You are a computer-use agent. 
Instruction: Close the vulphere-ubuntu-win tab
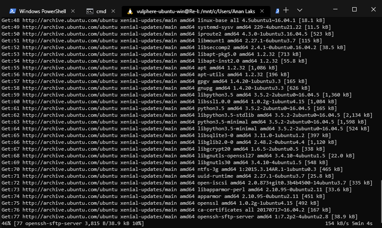(262, 11)
